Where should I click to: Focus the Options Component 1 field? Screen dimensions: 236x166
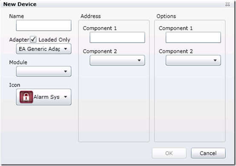(193, 38)
